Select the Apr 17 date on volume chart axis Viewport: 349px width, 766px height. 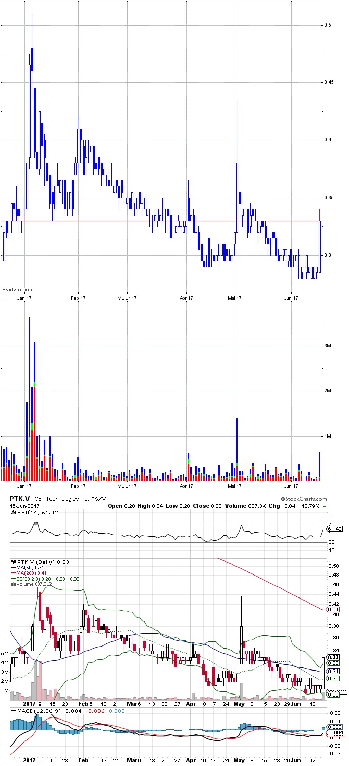point(187,486)
